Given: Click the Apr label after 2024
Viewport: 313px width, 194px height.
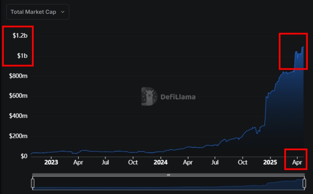Looking at the screenshot, I should coord(188,162).
